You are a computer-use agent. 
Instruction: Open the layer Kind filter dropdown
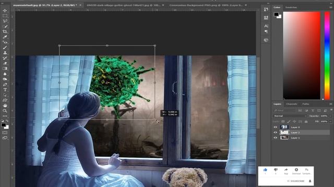(285, 111)
